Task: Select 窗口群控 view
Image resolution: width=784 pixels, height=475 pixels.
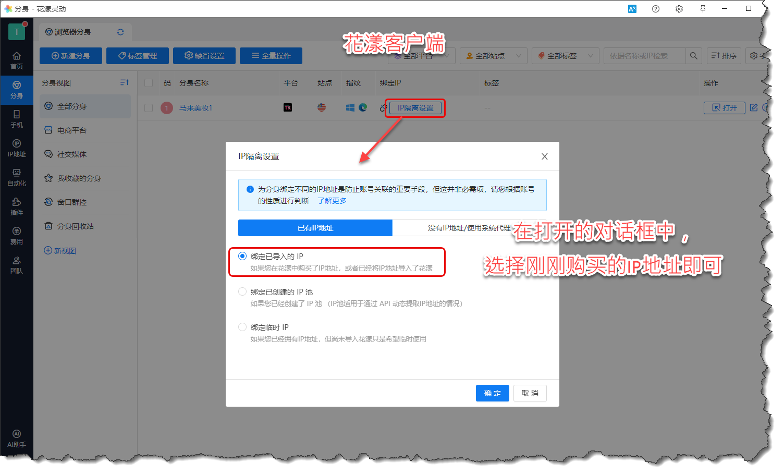Action: click(x=85, y=202)
